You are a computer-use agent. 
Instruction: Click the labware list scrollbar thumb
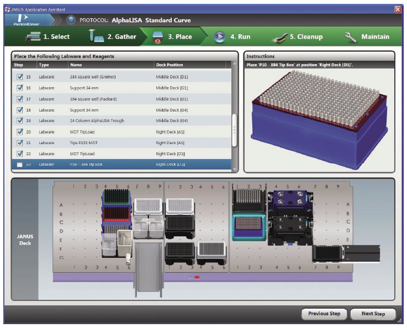point(234,130)
